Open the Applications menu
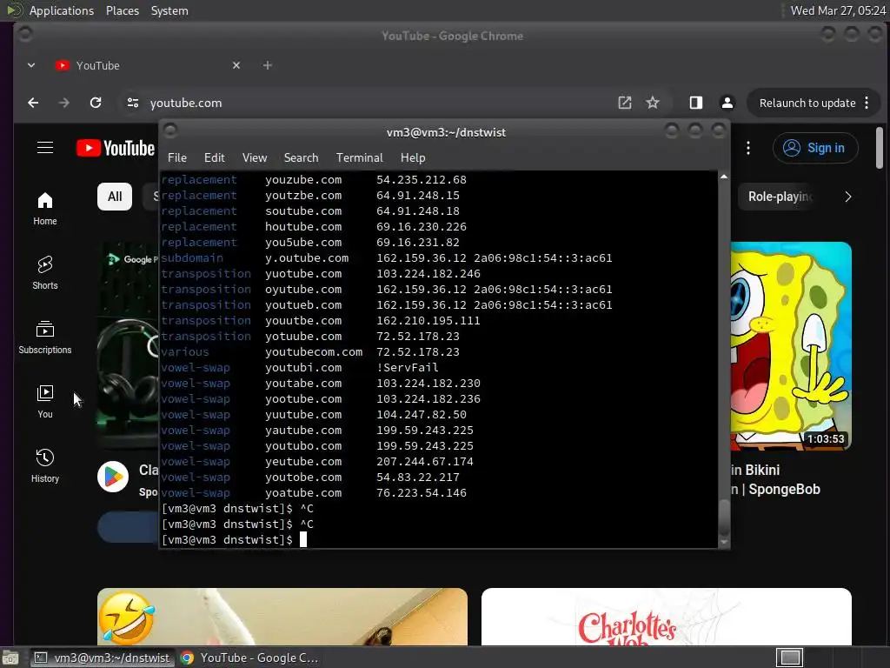890x668 pixels. (x=62, y=10)
